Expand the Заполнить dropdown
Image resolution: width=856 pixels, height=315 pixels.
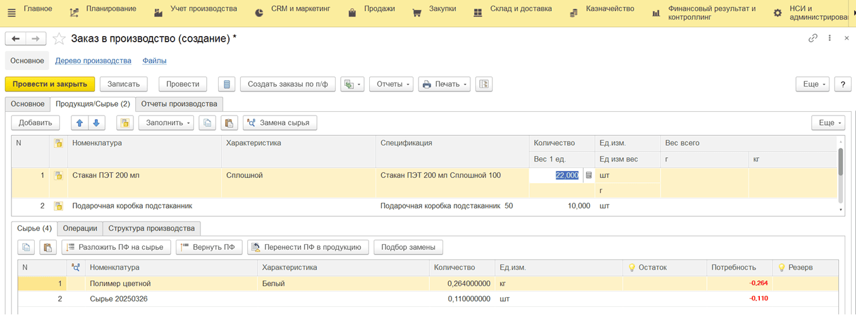pos(166,123)
